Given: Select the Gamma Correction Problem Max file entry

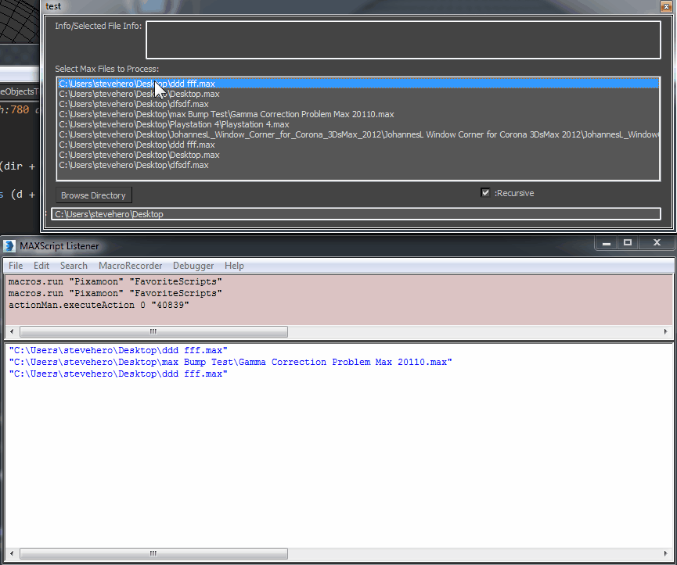Looking at the screenshot, I should [226, 114].
